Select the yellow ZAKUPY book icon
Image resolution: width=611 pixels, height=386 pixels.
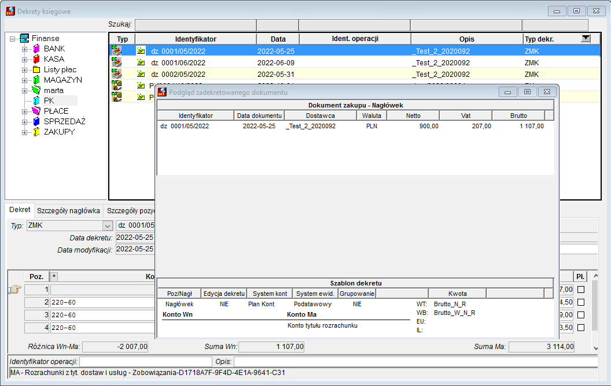pyautogui.click(x=36, y=132)
